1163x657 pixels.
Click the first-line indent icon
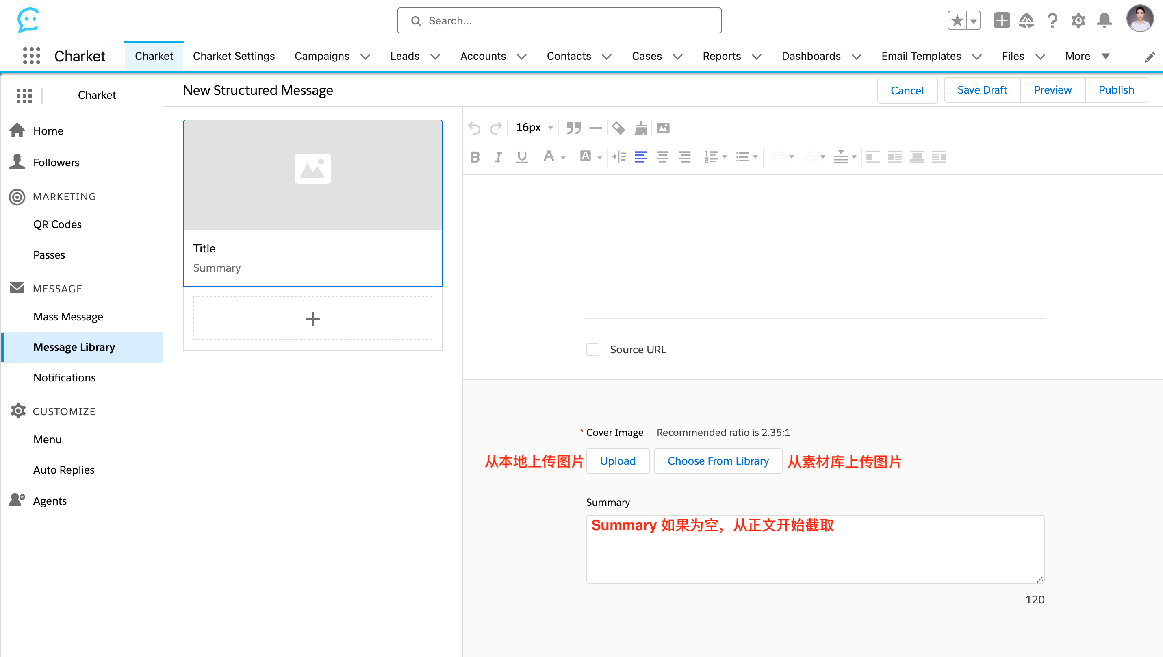coord(618,157)
